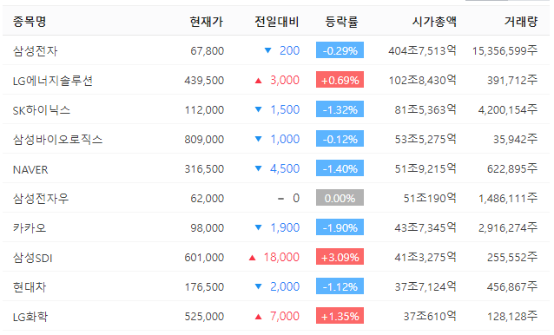
Task: Click the market cap 81조5,363억
Action: pyautogui.click(x=425, y=110)
